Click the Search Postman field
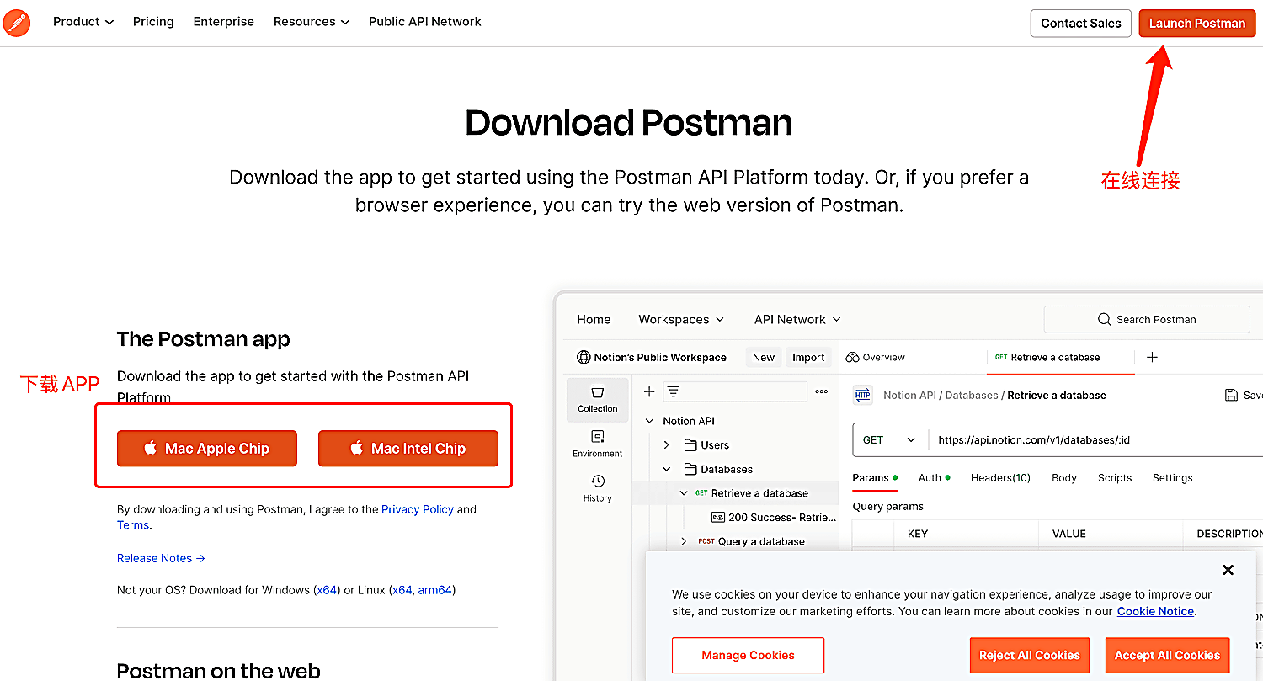 tap(1147, 319)
